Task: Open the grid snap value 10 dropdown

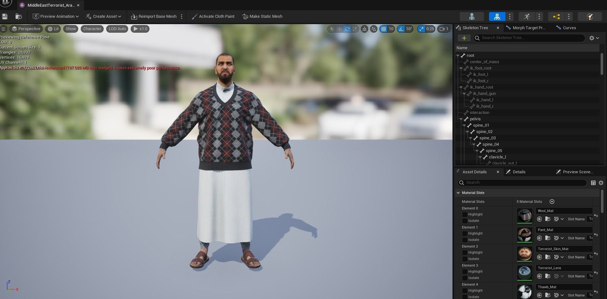Action: pyautogui.click(x=391, y=29)
